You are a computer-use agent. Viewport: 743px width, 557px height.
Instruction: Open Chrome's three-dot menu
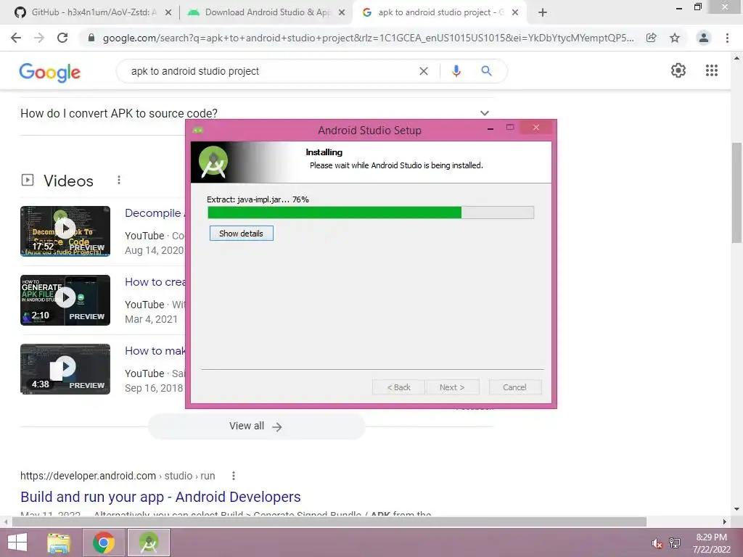(x=727, y=38)
